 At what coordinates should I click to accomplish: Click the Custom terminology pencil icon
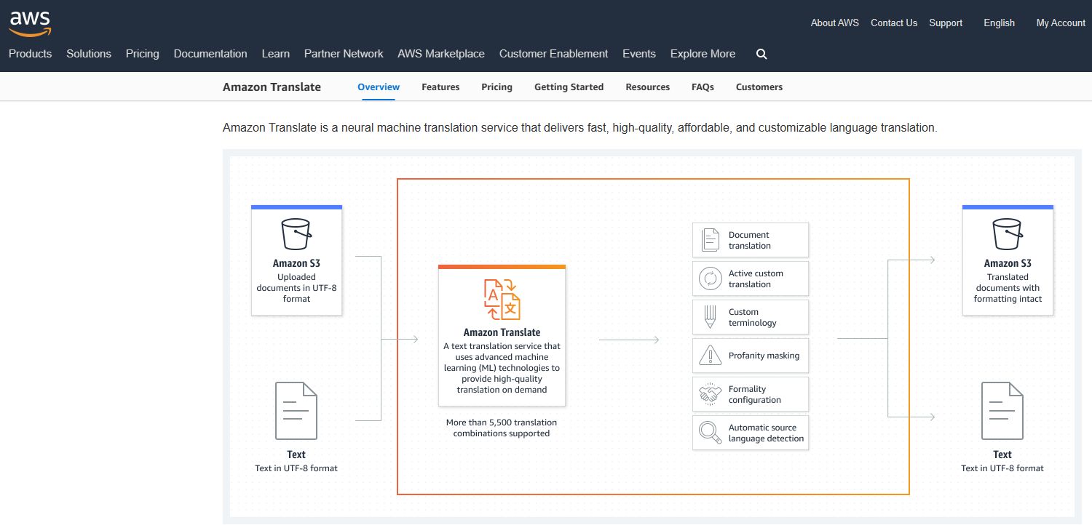pos(710,317)
